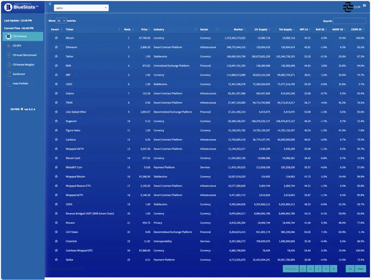Click the star next to Wrapped stETH
Viewport: 371px width, 280px height.
coord(56,148)
